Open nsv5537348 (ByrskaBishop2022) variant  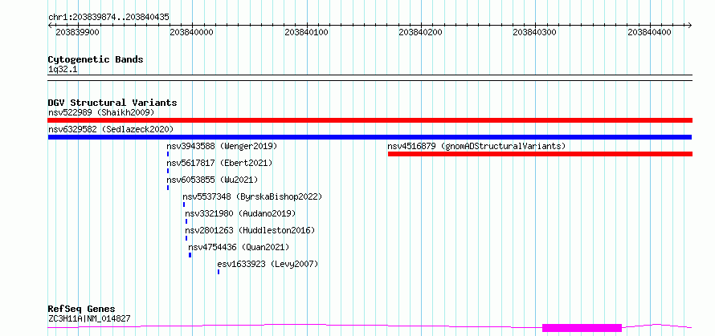(x=252, y=196)
